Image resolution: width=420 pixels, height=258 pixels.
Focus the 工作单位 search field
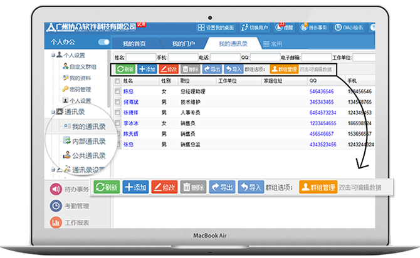tap(364, 57)
